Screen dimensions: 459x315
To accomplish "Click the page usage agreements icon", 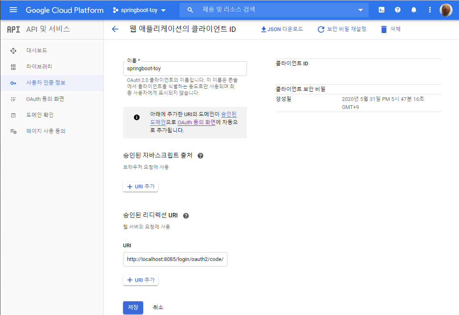I will 13,131.
